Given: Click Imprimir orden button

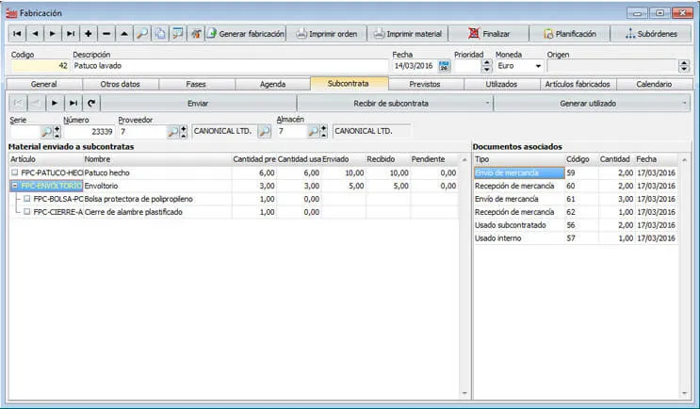Looking at the screenshot, I should coord(327,34).
